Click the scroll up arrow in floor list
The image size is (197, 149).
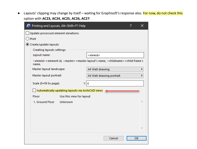tap(142, 102)
